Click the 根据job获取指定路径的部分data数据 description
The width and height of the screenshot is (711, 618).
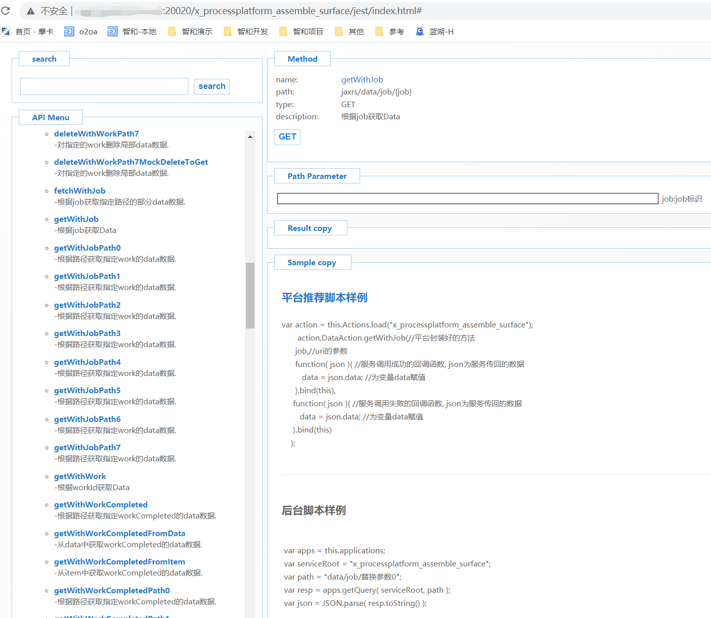120,202
